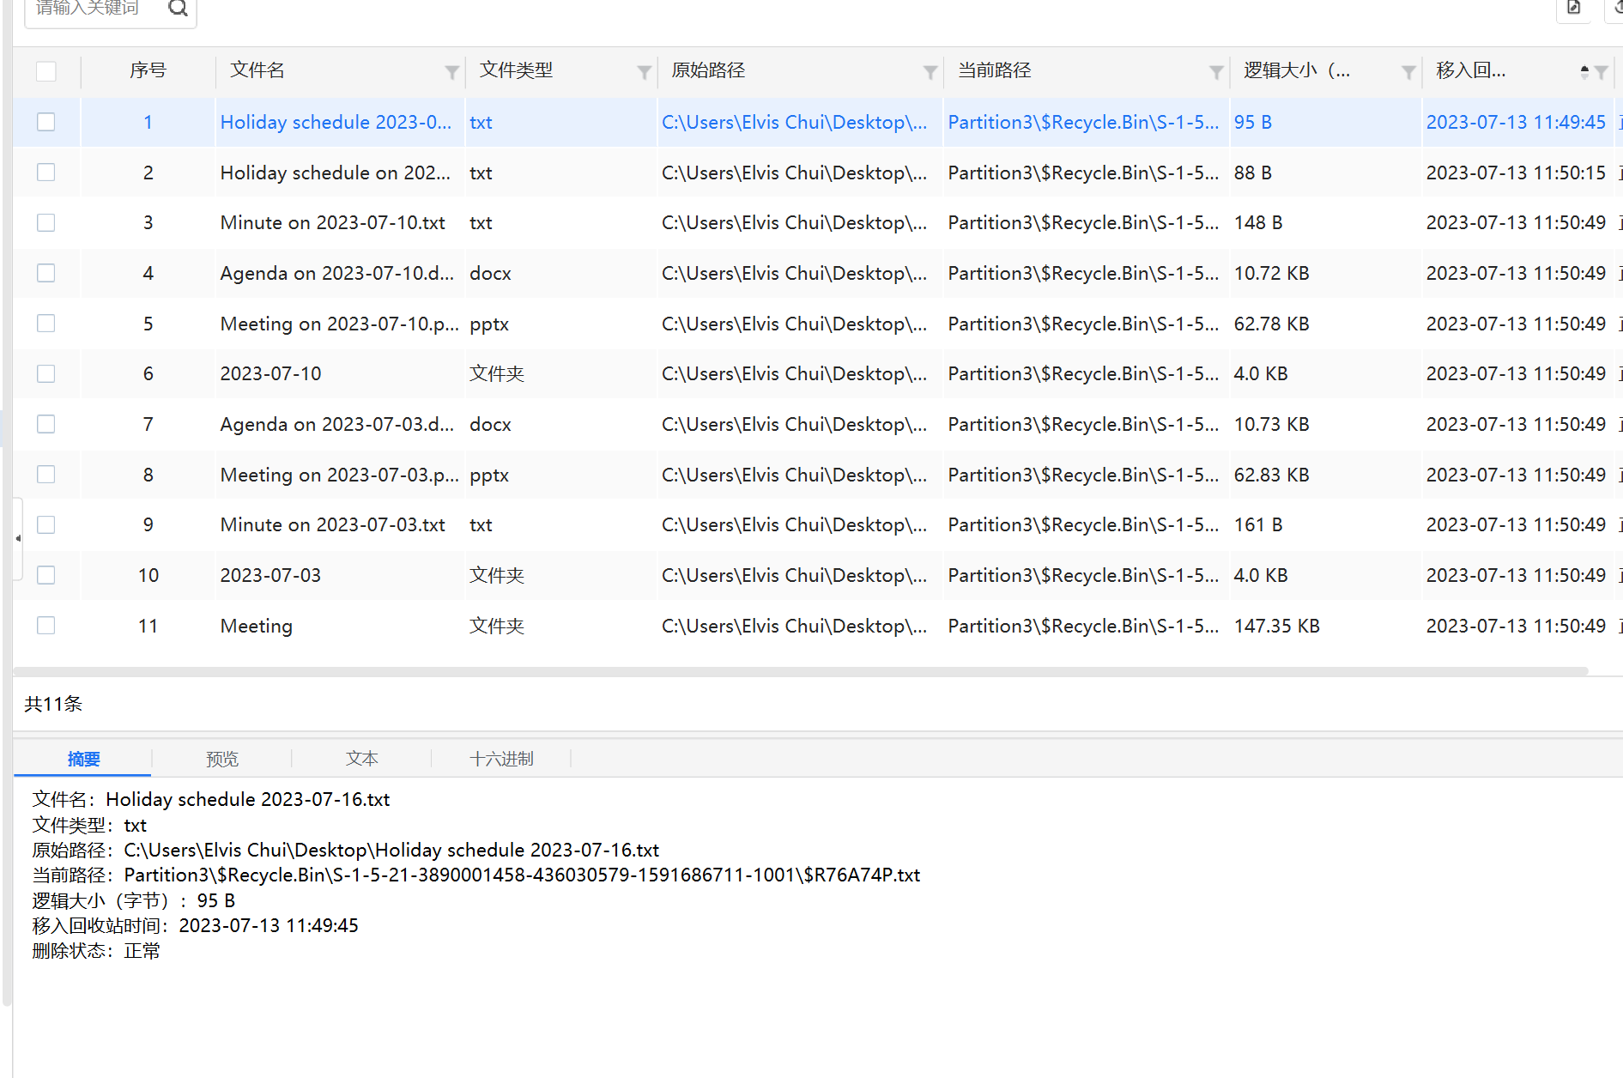Click the 逻辑大小 column header label
This screenshot has width=1623, height=1078.
click(x=1297, y=70)
